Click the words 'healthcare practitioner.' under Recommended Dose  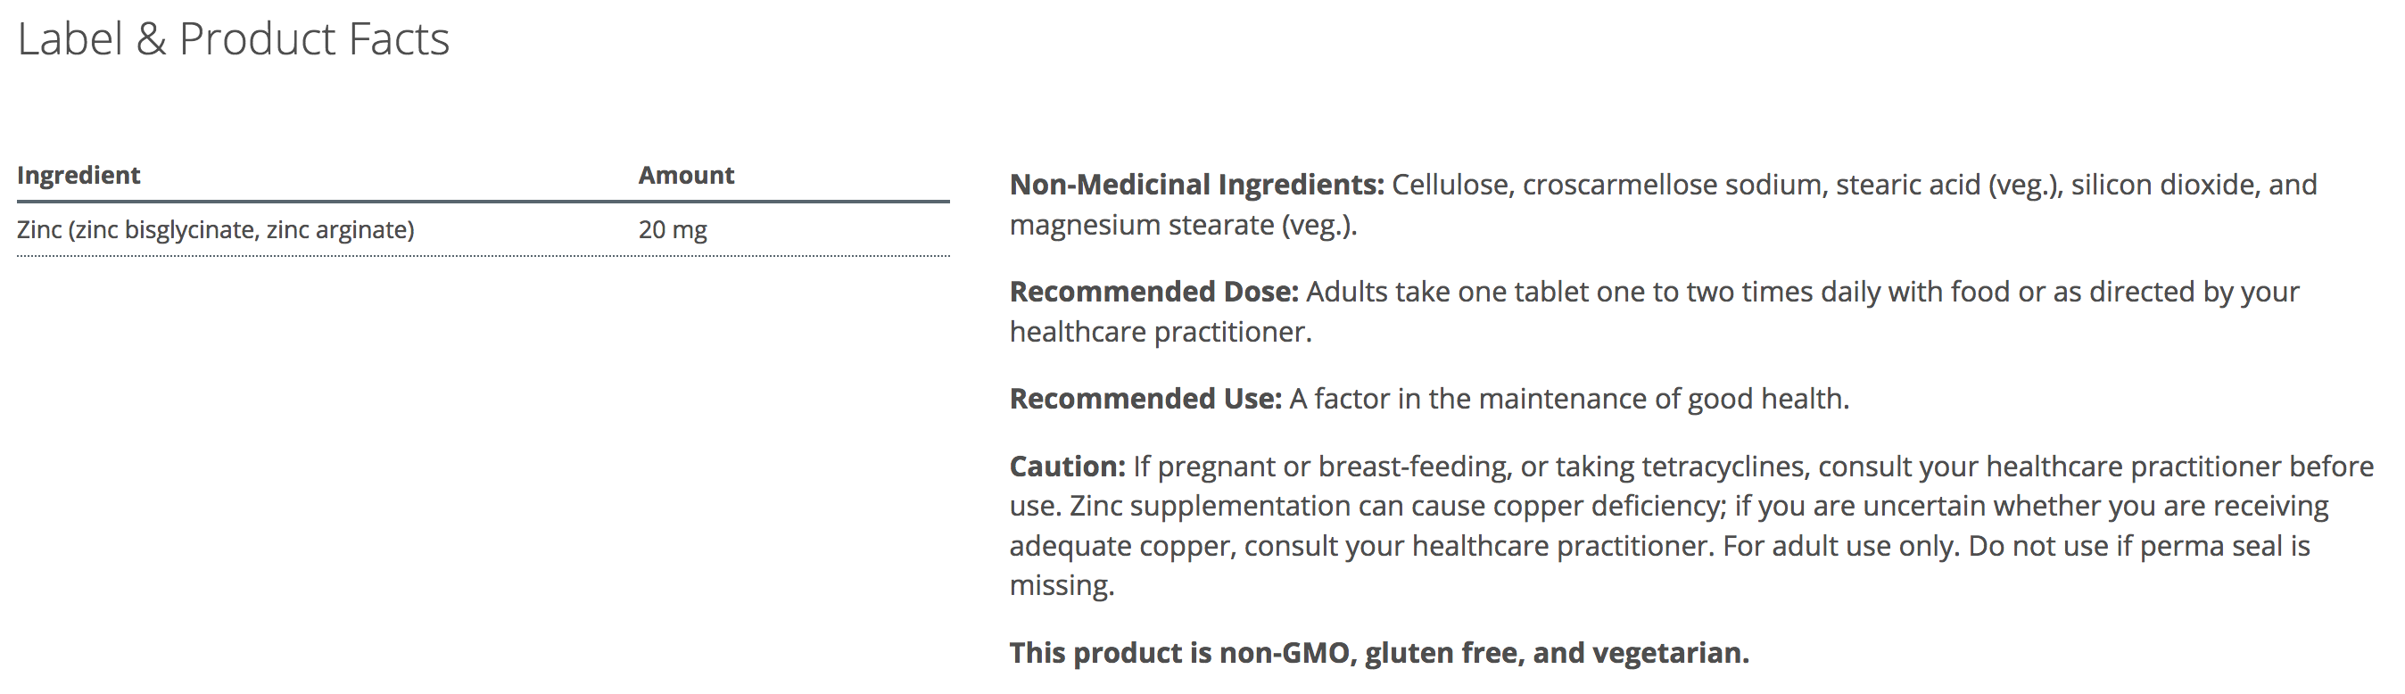[x=1160, y=333]
